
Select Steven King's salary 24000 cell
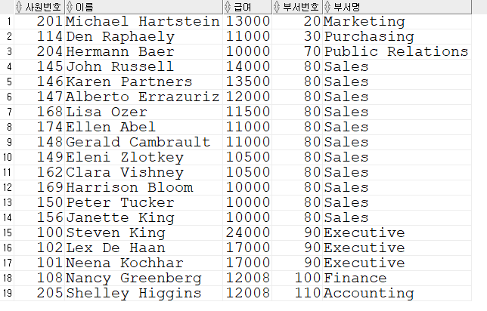point(247,232)
